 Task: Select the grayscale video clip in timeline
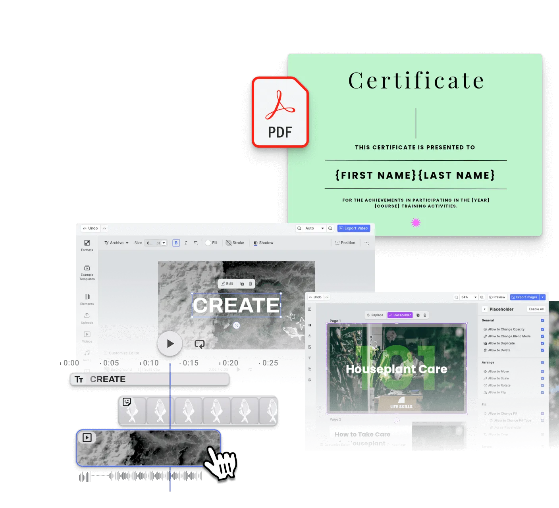coord(148,448)
